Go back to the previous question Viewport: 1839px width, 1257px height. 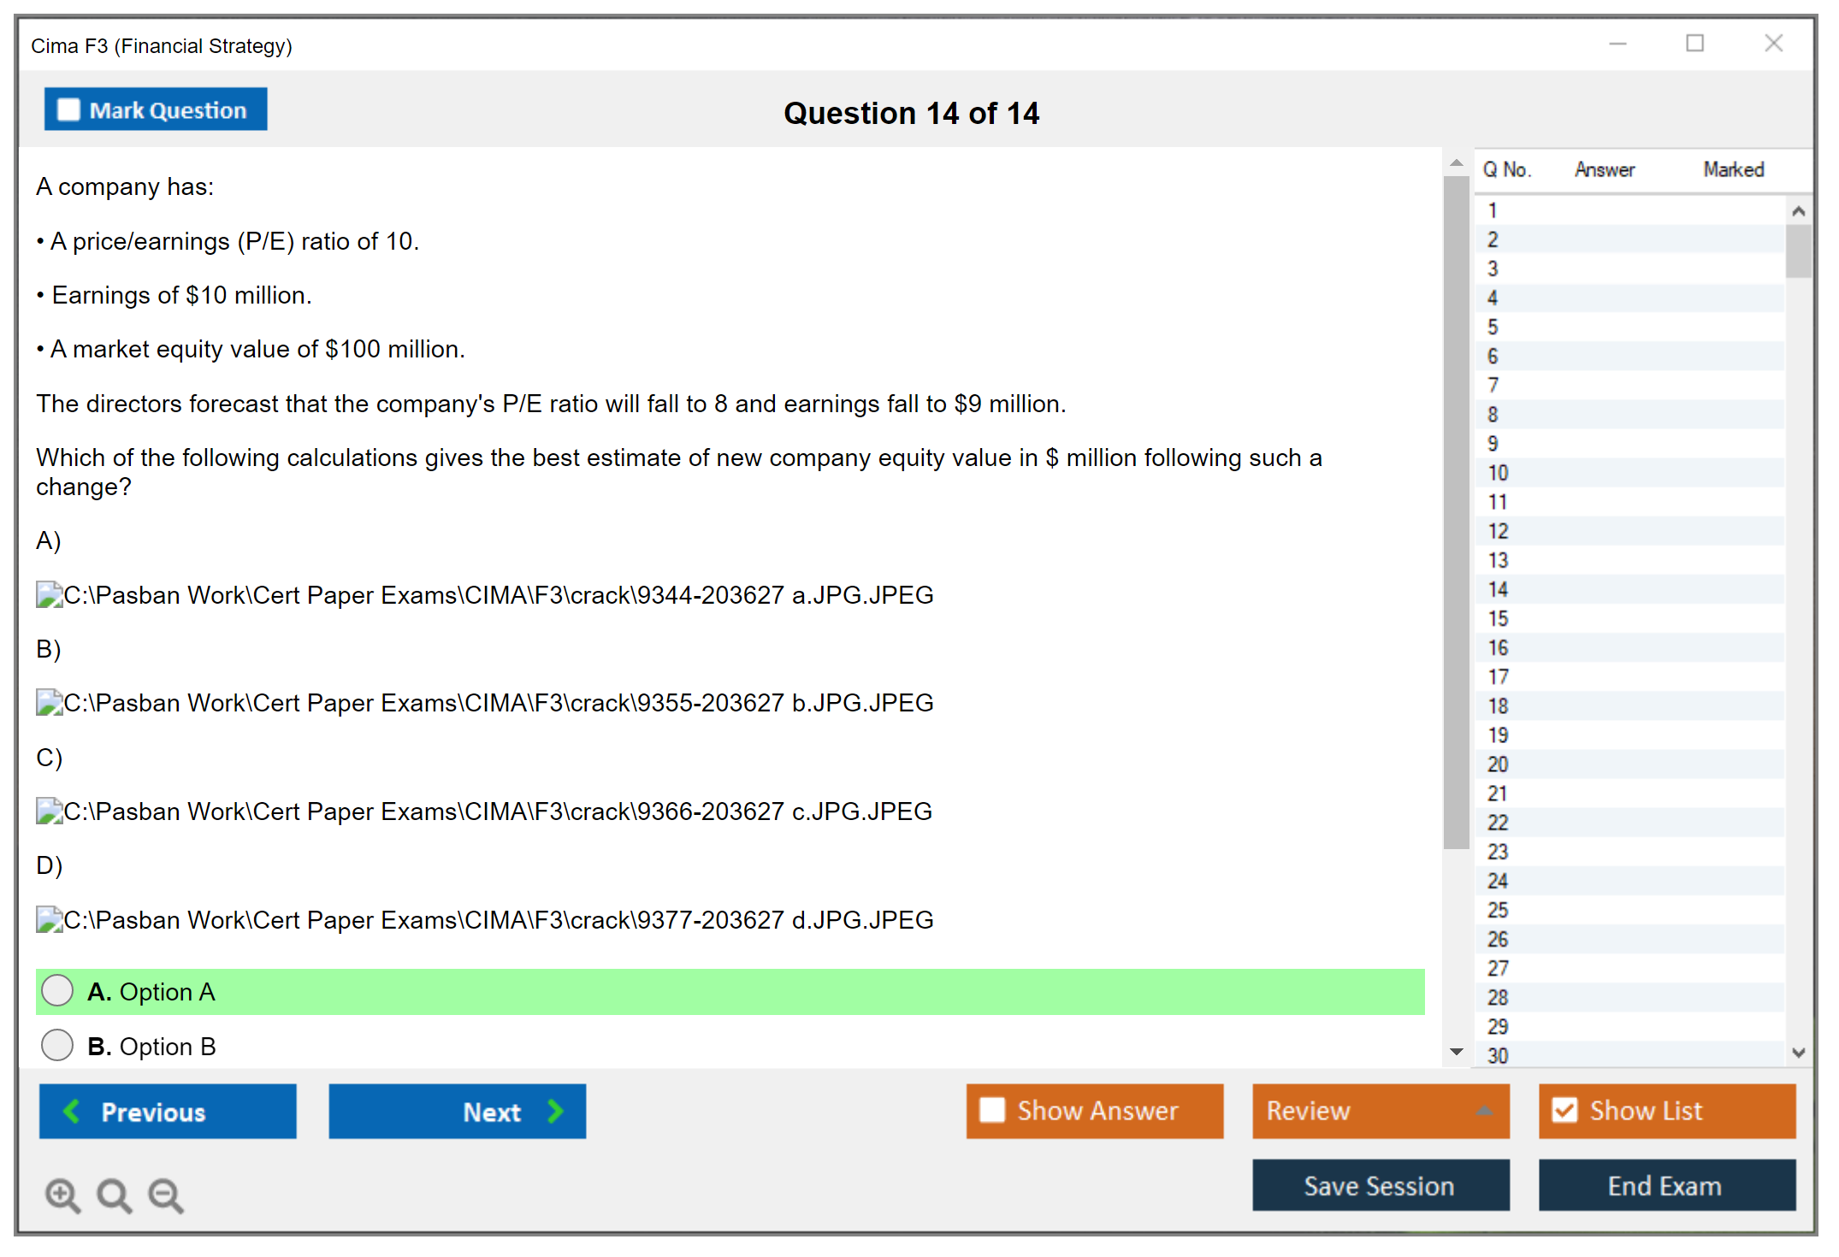tap(168, 1111)
